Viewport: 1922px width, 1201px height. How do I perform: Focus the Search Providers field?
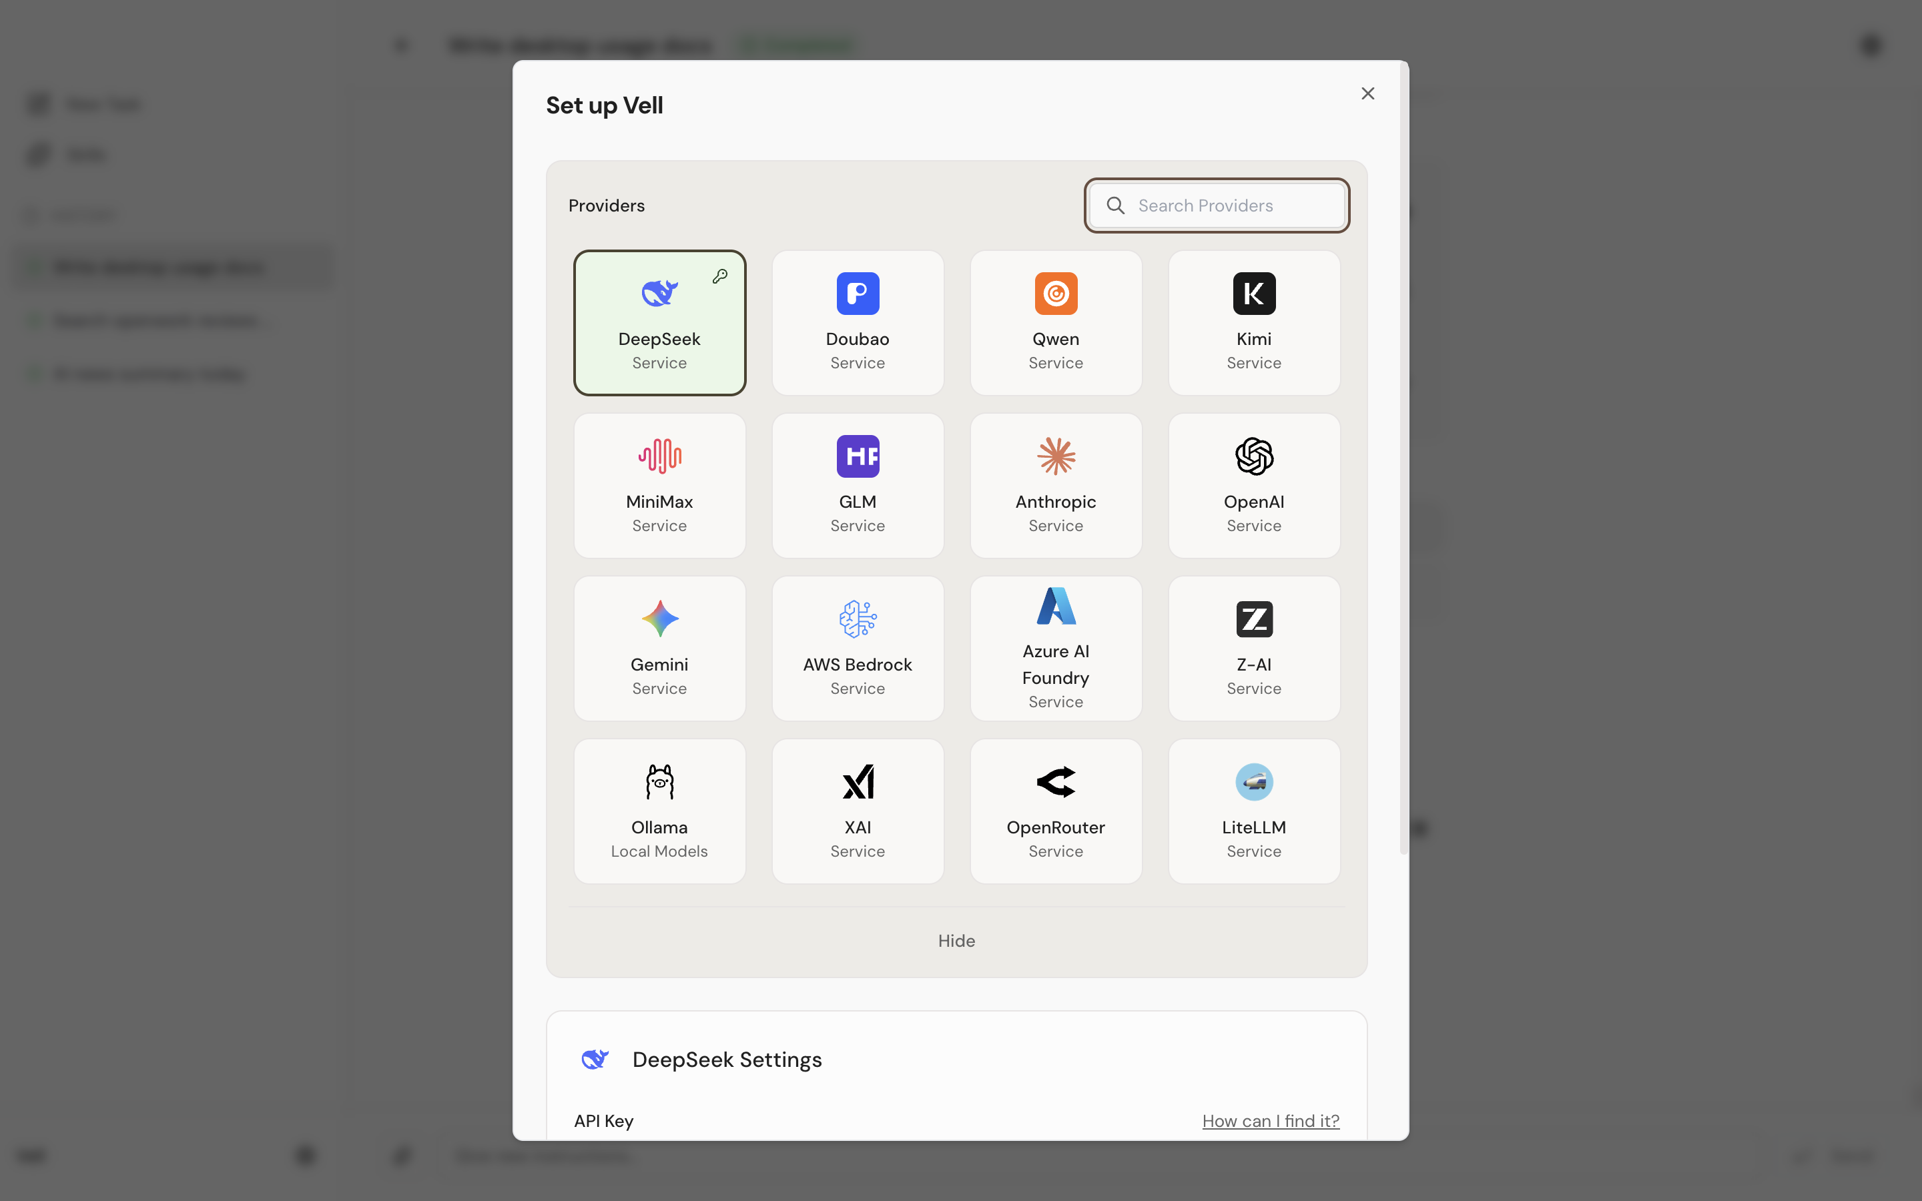(x=1216, y=206)
